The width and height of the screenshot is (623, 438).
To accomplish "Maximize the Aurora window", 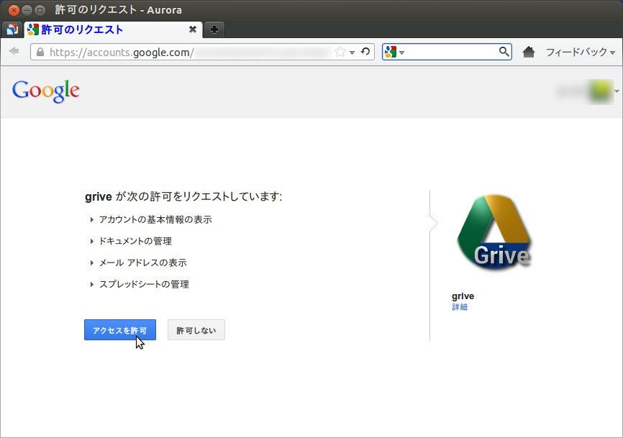I will (x=40, y=10).
